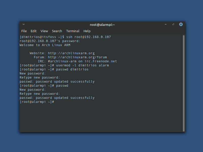The width and height of the screenshot is (203, 152).
Task: Click the last password updated successfully line
Action: click(x=57, y=98)
